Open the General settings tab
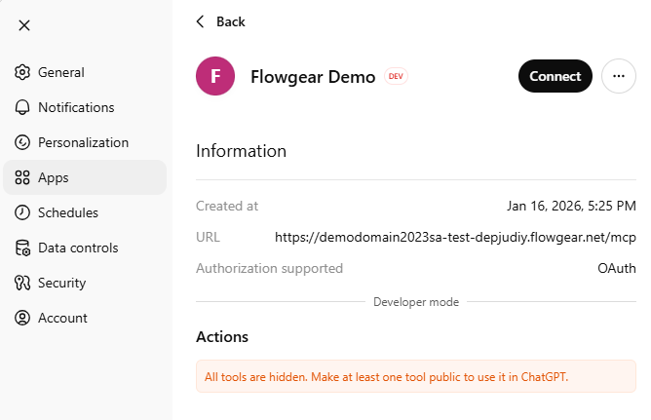The width and height of the screenshot is (651, 420). (x=61, y=72)
